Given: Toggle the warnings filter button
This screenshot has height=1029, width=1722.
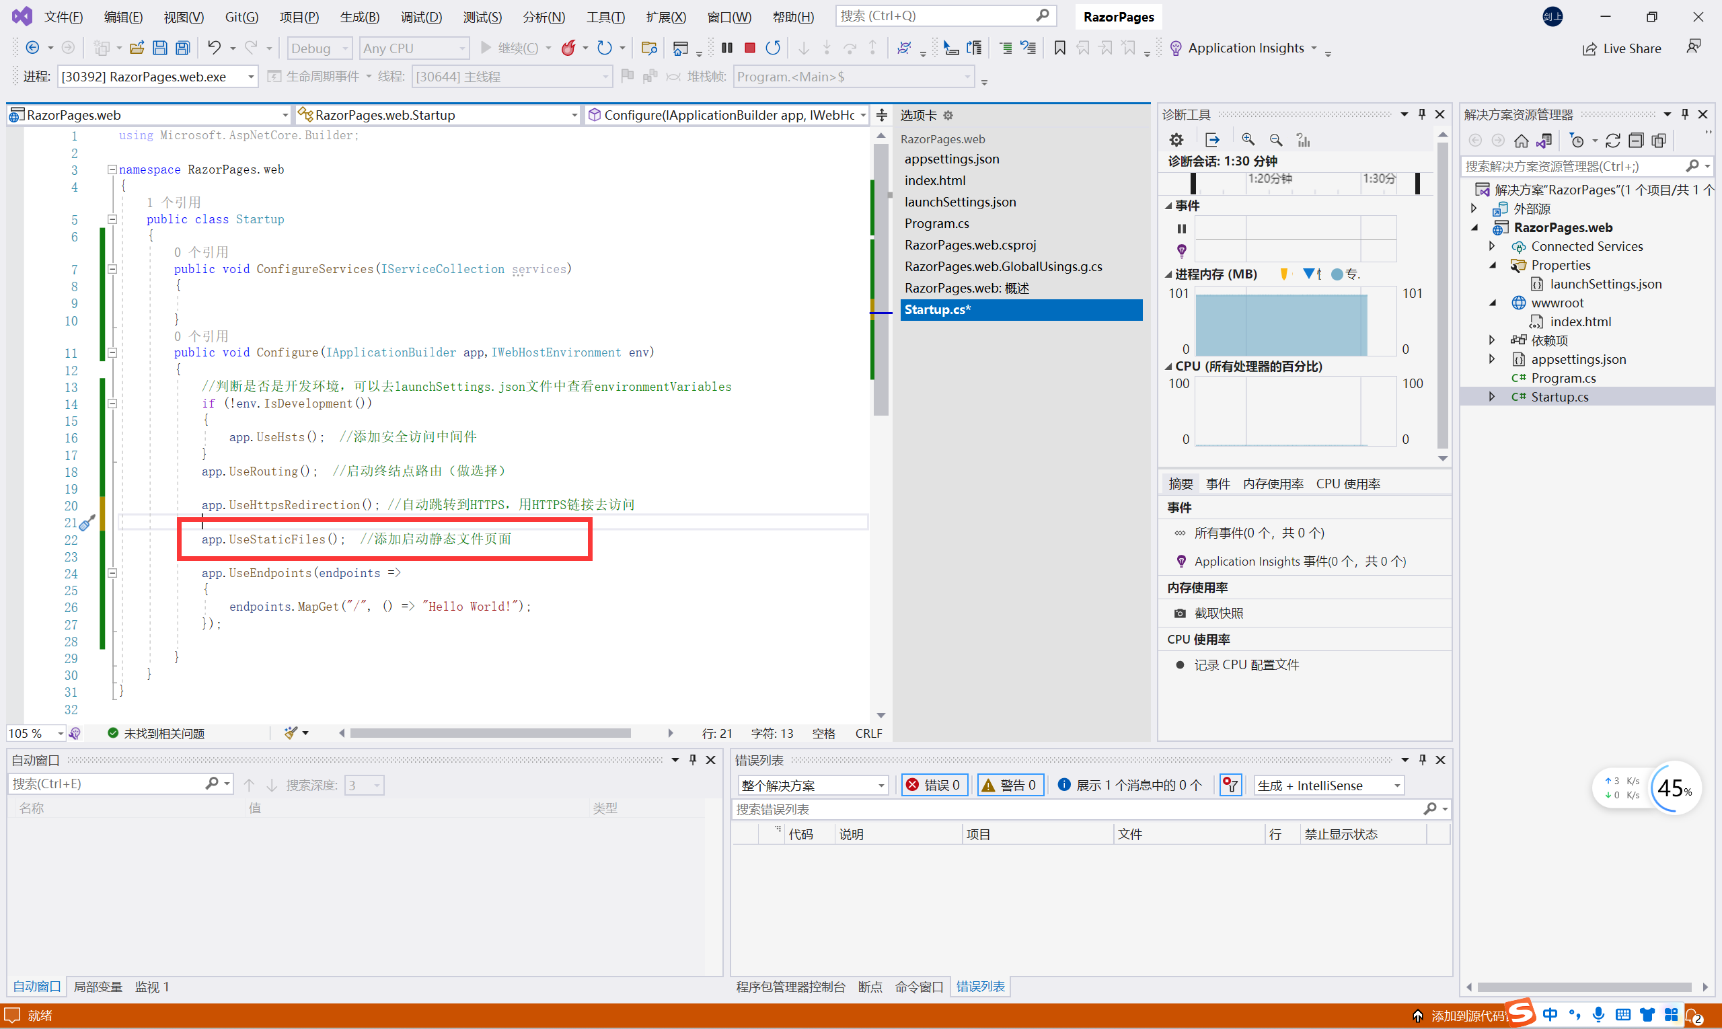Looking at the screenshot, I should click(1010, 785).
